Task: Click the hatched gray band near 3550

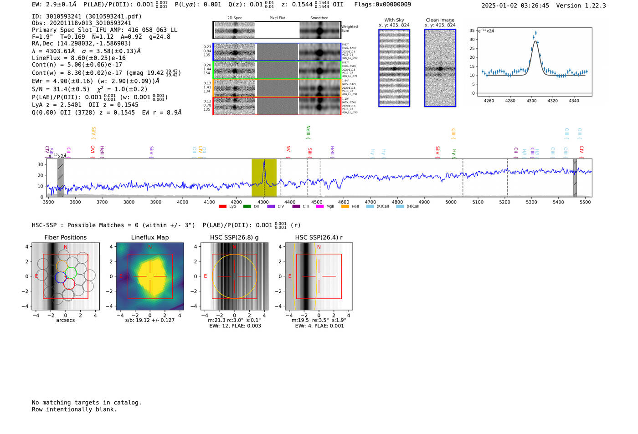Action: (61, 178)
